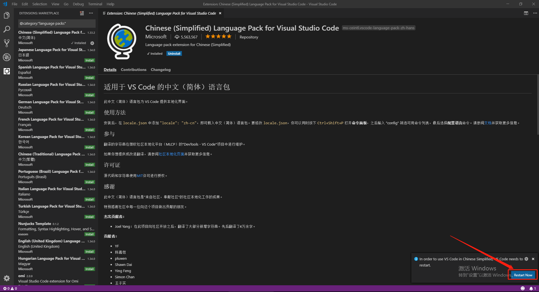The height and width of the screenshot is (292, 539).
Task: Dismiss the restart notification
Action: pos(533,259)
